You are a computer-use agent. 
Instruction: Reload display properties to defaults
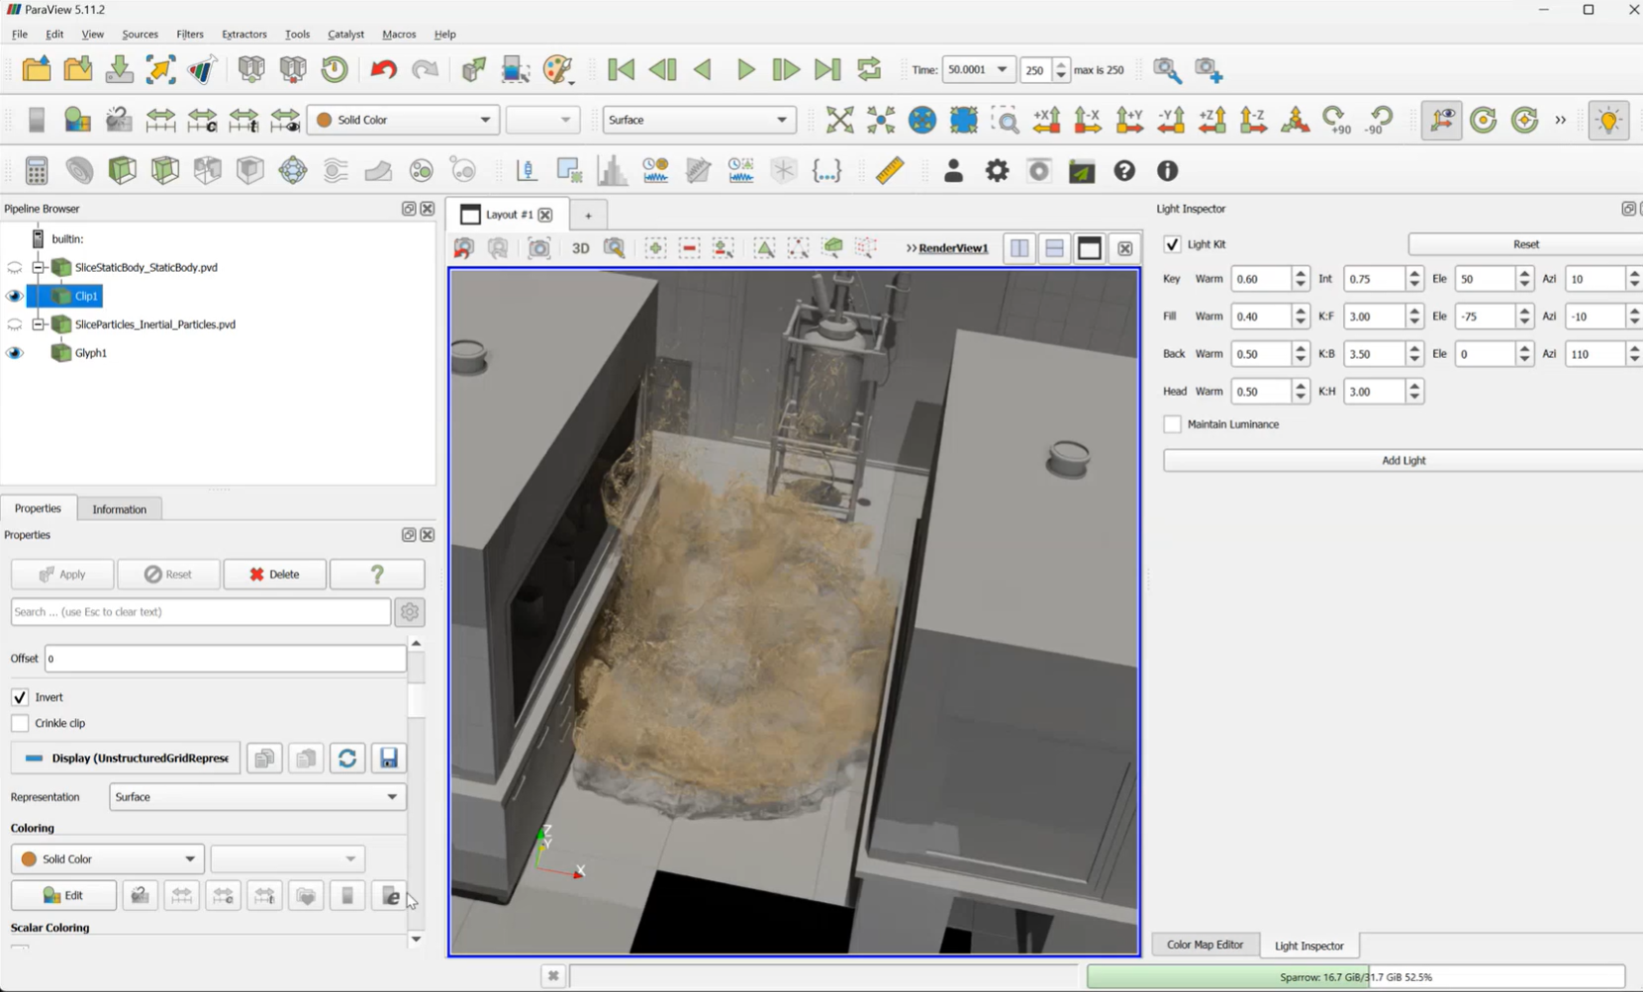click(347, 759)
